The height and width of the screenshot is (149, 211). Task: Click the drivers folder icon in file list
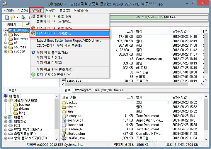click(x=64, y=107)
